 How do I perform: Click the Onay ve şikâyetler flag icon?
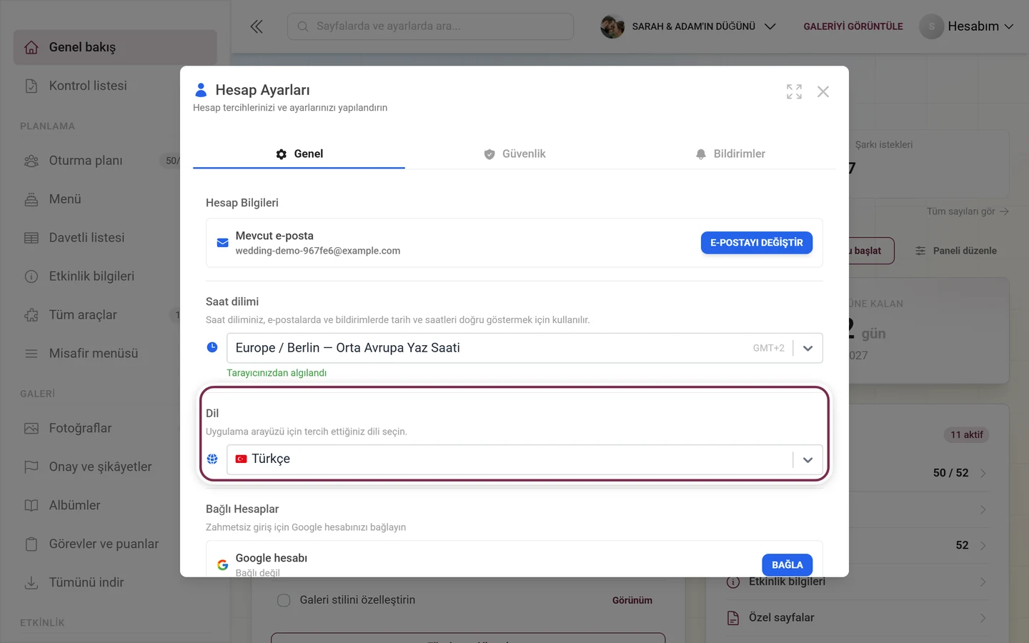pyautogui.click(x=31, y=467)
